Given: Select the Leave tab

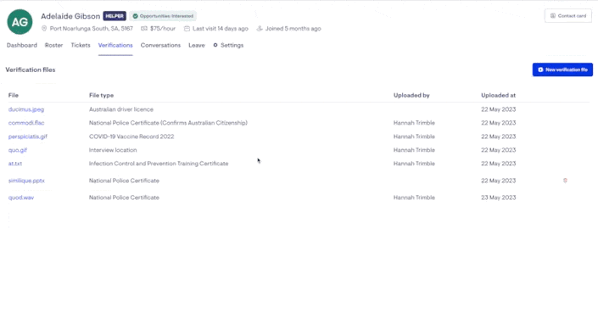Looking at the screenshot, I should [197, 45].
